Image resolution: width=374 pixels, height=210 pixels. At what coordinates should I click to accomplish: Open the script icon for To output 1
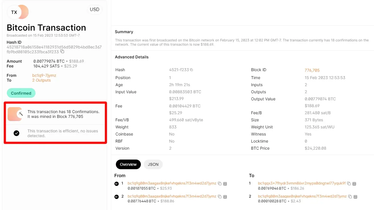pyautogui.click(x=354, y=184)
